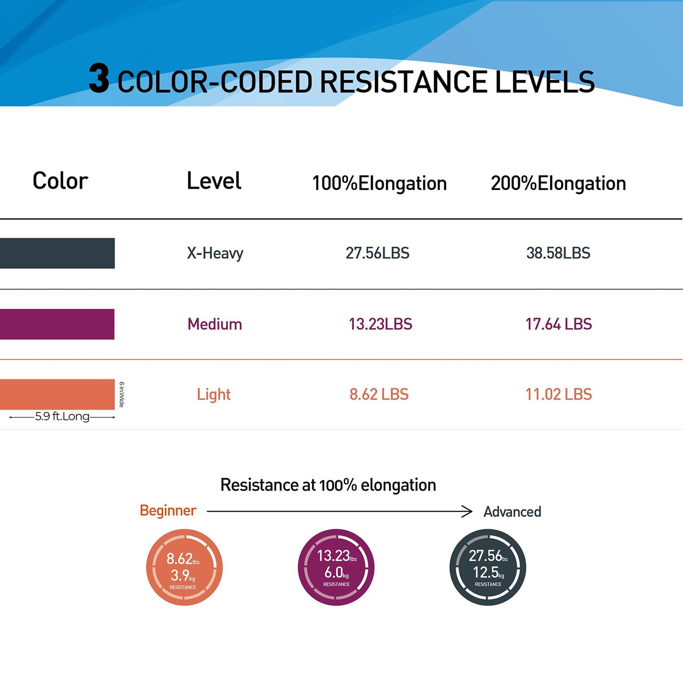Viewport: 683px width, 686px height.
Task: Click the 5.9 ft.Long dimension label
Action: (62, 417)
